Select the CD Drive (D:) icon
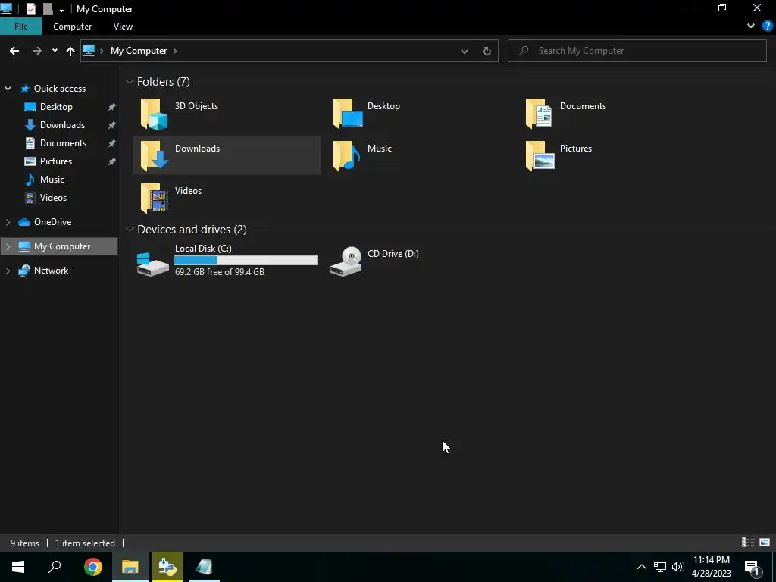The width and height of the screenshot is (776, 582). [346, 261]
